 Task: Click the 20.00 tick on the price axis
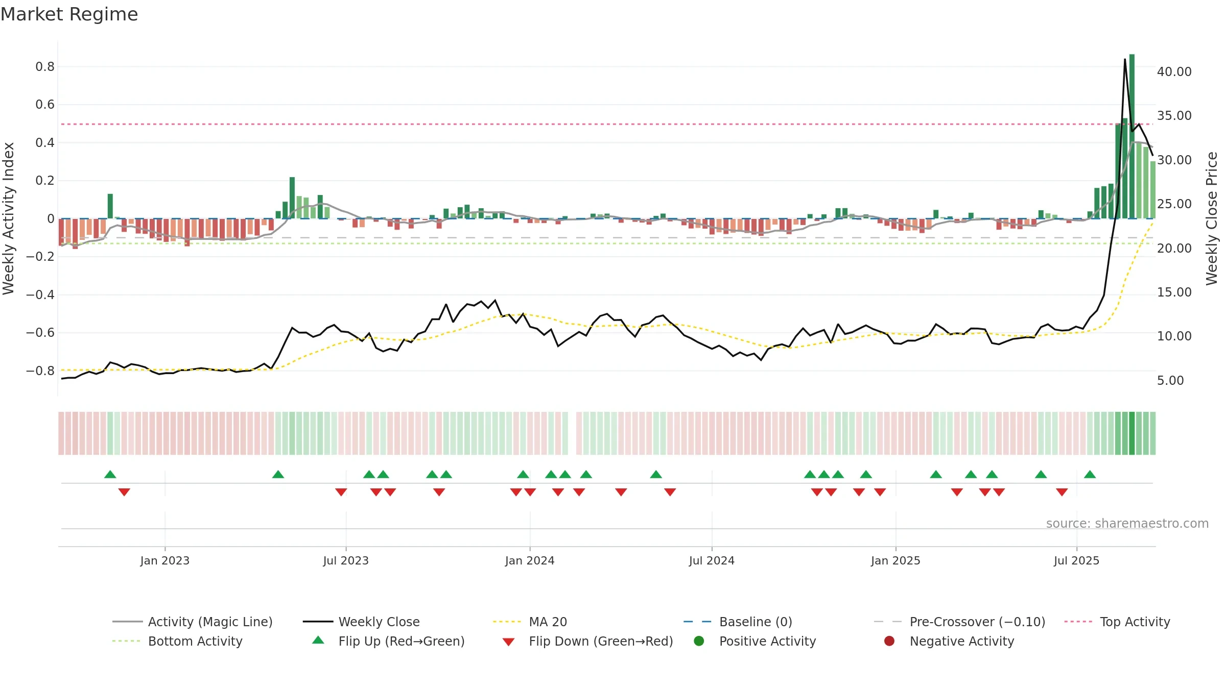coord(1174,249)
